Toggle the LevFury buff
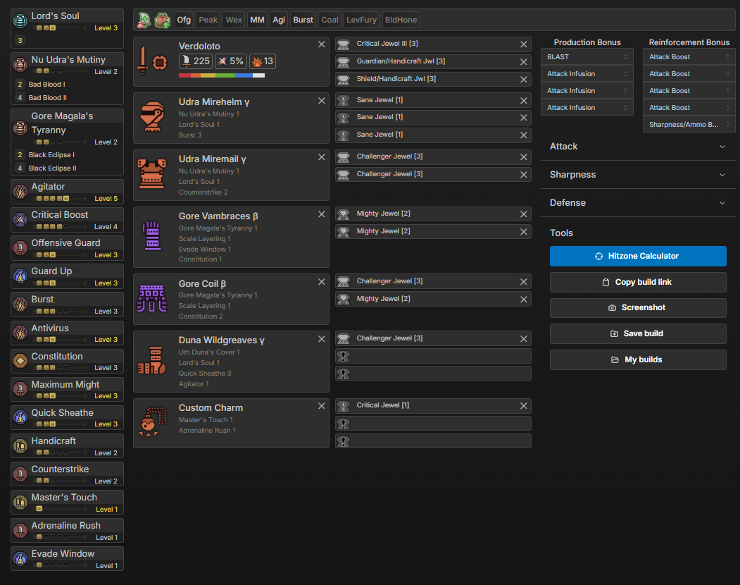This screenshot has height=585, width=740. pyautogui.click(x=361, y=20)
